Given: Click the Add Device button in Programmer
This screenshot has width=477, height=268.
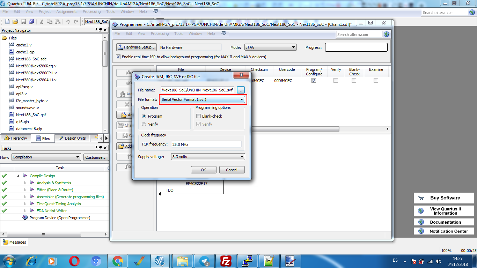Looking at the screenshot, I should pos(124,146).
